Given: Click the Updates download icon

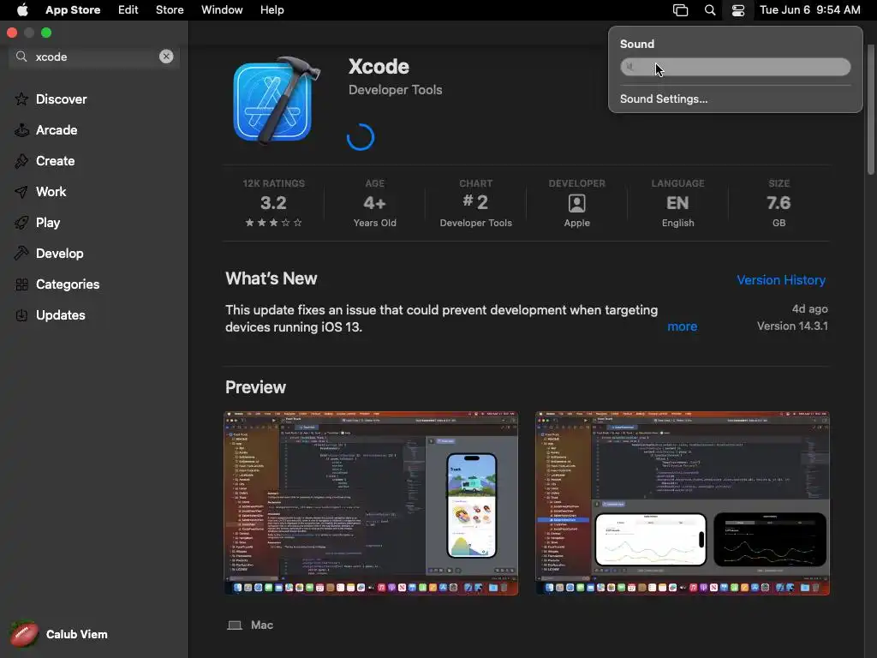Looking at the screenshot, I should (21, 315).
